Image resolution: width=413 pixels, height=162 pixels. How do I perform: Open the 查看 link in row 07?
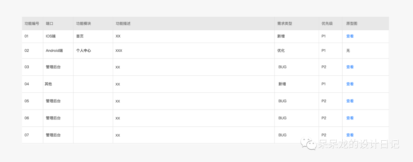(x=350, y=135)
